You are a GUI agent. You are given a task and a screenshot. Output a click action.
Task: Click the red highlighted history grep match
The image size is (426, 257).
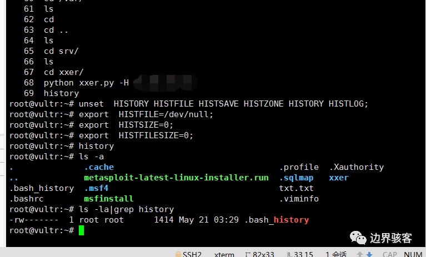click(x=291, y=220)
